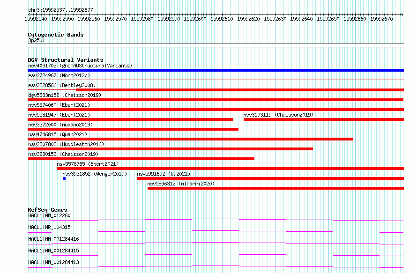This screenshot has height=273, width=417.
Task: Open the nsv5896312 (Almarri2020) label
Action: tap(181, 184)
